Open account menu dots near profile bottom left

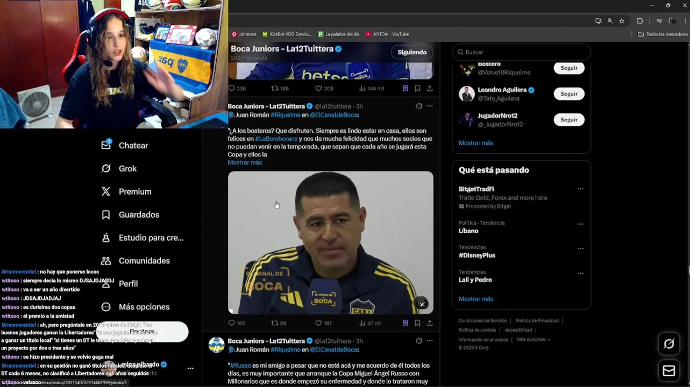click(x=190, y=369)
